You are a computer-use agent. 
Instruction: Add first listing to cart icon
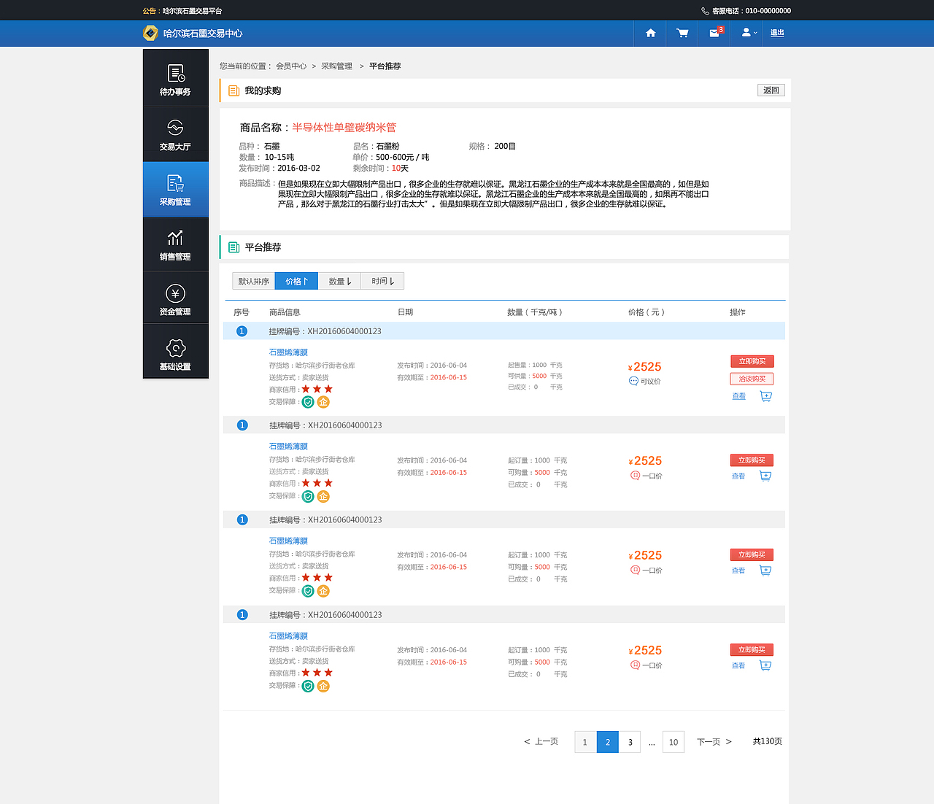(x=765, y=396)
